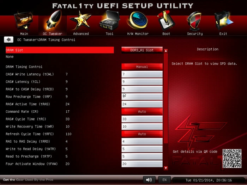247x185 pixels.
Task: Select the Write to Read Delay label
Action: 31,149
